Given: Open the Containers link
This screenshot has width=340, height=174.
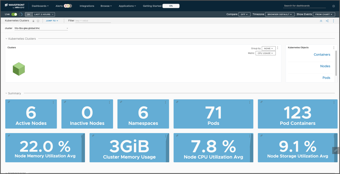Looking at the screenshot, I should (x=322, y=55).
